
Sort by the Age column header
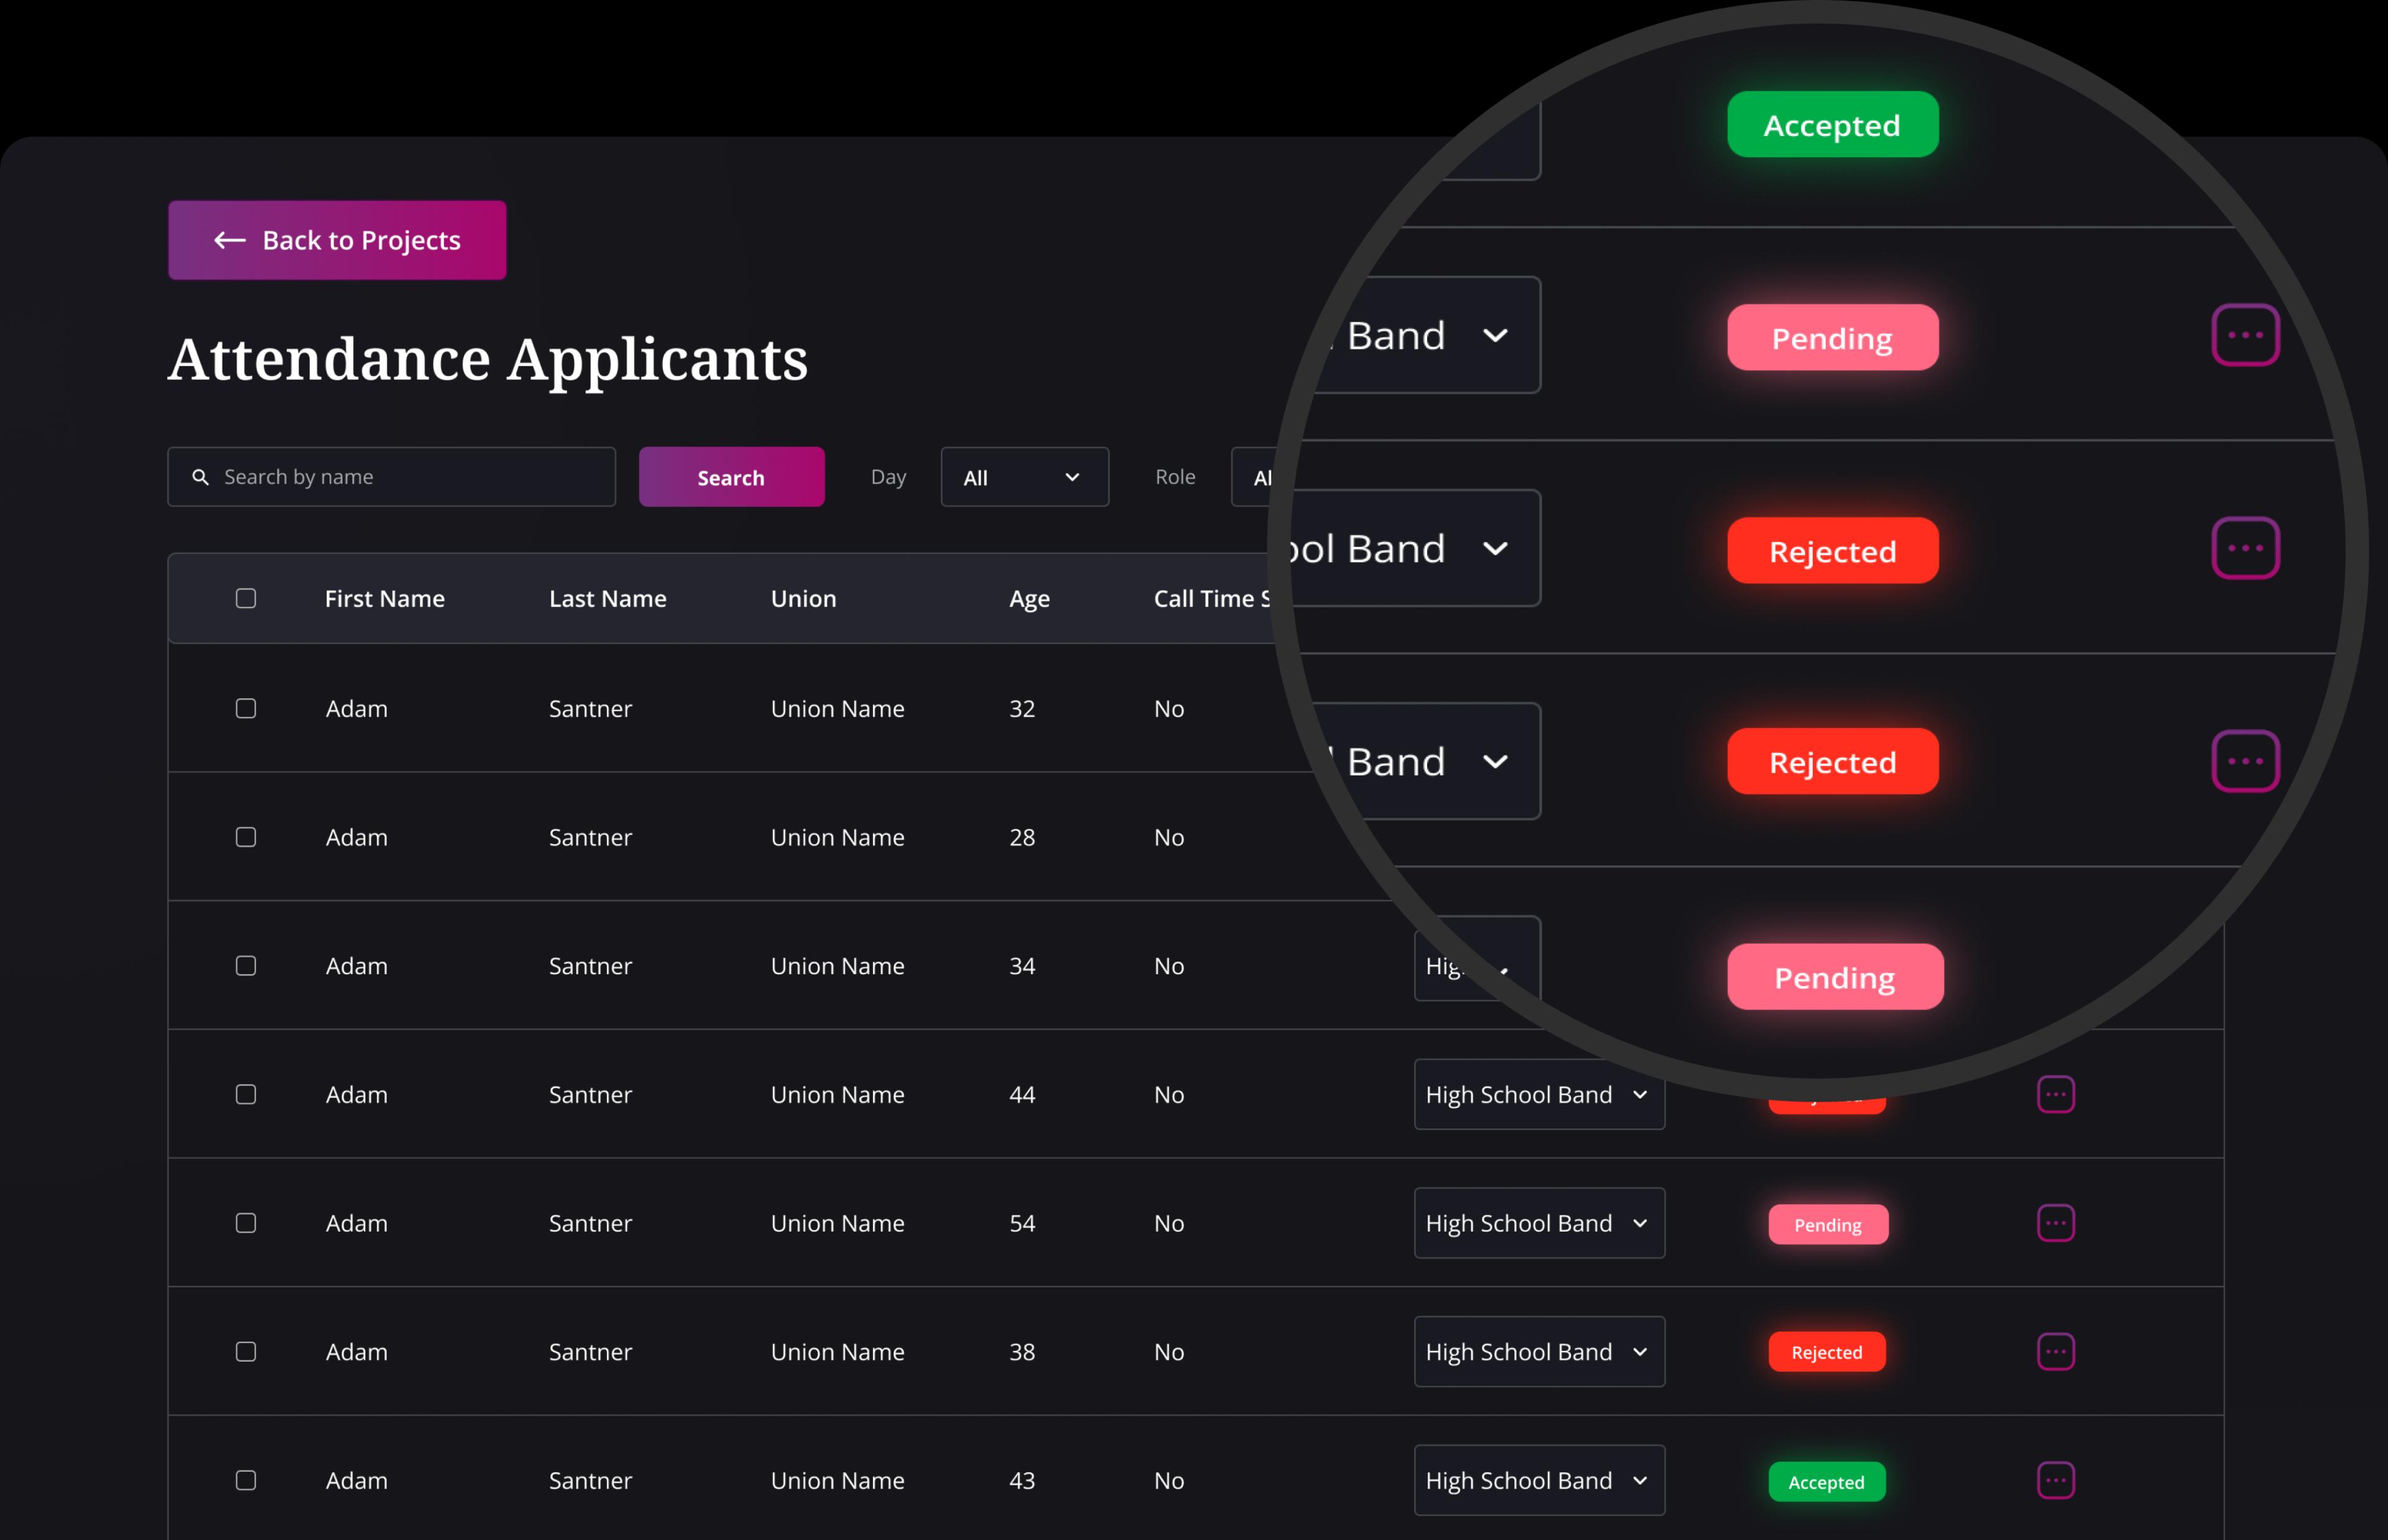tap(1029, 598)
